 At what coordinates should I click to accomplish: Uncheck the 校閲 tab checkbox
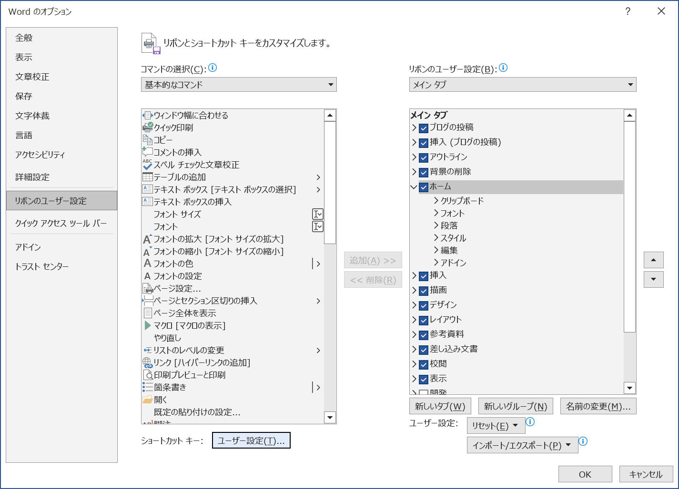click(x=424, y=364)
